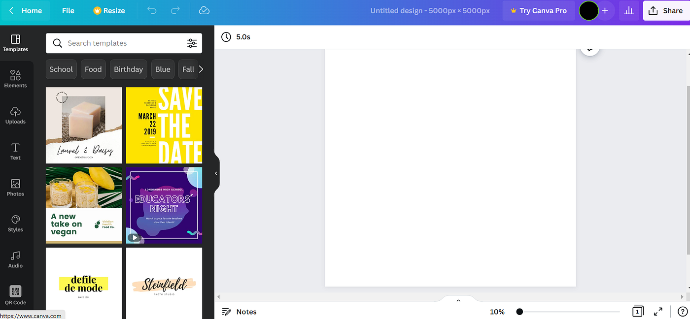Show more category chips with arrow

coord(201,69)
